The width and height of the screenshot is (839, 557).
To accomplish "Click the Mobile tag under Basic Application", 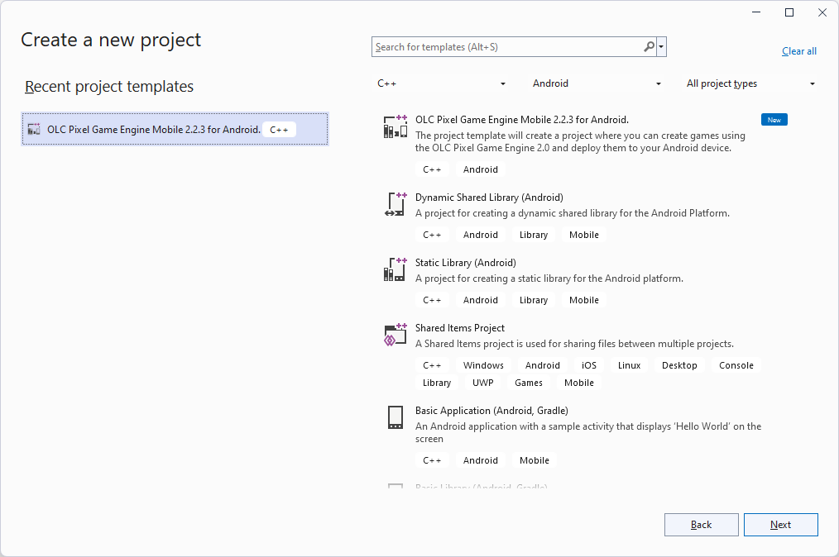I will tap(534, 459).
